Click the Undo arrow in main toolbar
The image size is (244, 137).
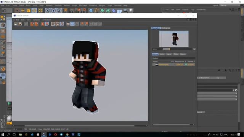pos(4,11)
